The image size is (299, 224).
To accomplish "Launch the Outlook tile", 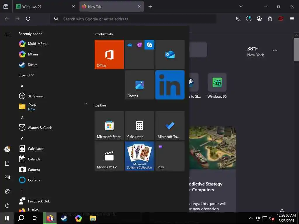I will (x=170, y=55).
